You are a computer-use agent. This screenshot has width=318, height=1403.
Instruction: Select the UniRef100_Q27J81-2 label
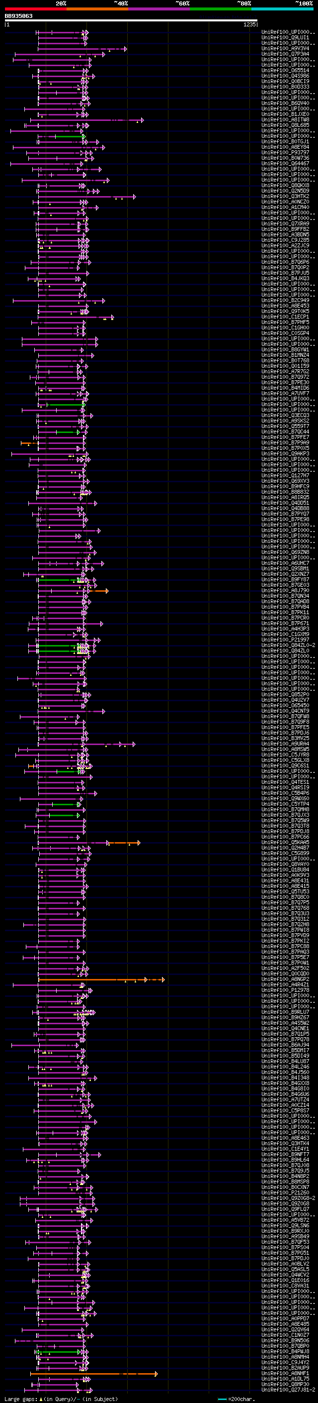click(288, 1390)
